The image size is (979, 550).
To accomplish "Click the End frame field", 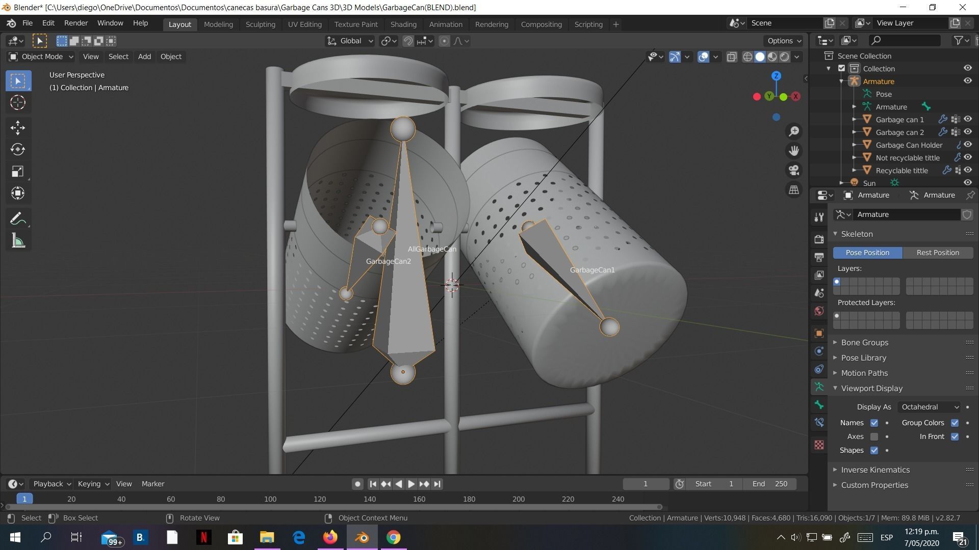I will (x=770, y=484).
